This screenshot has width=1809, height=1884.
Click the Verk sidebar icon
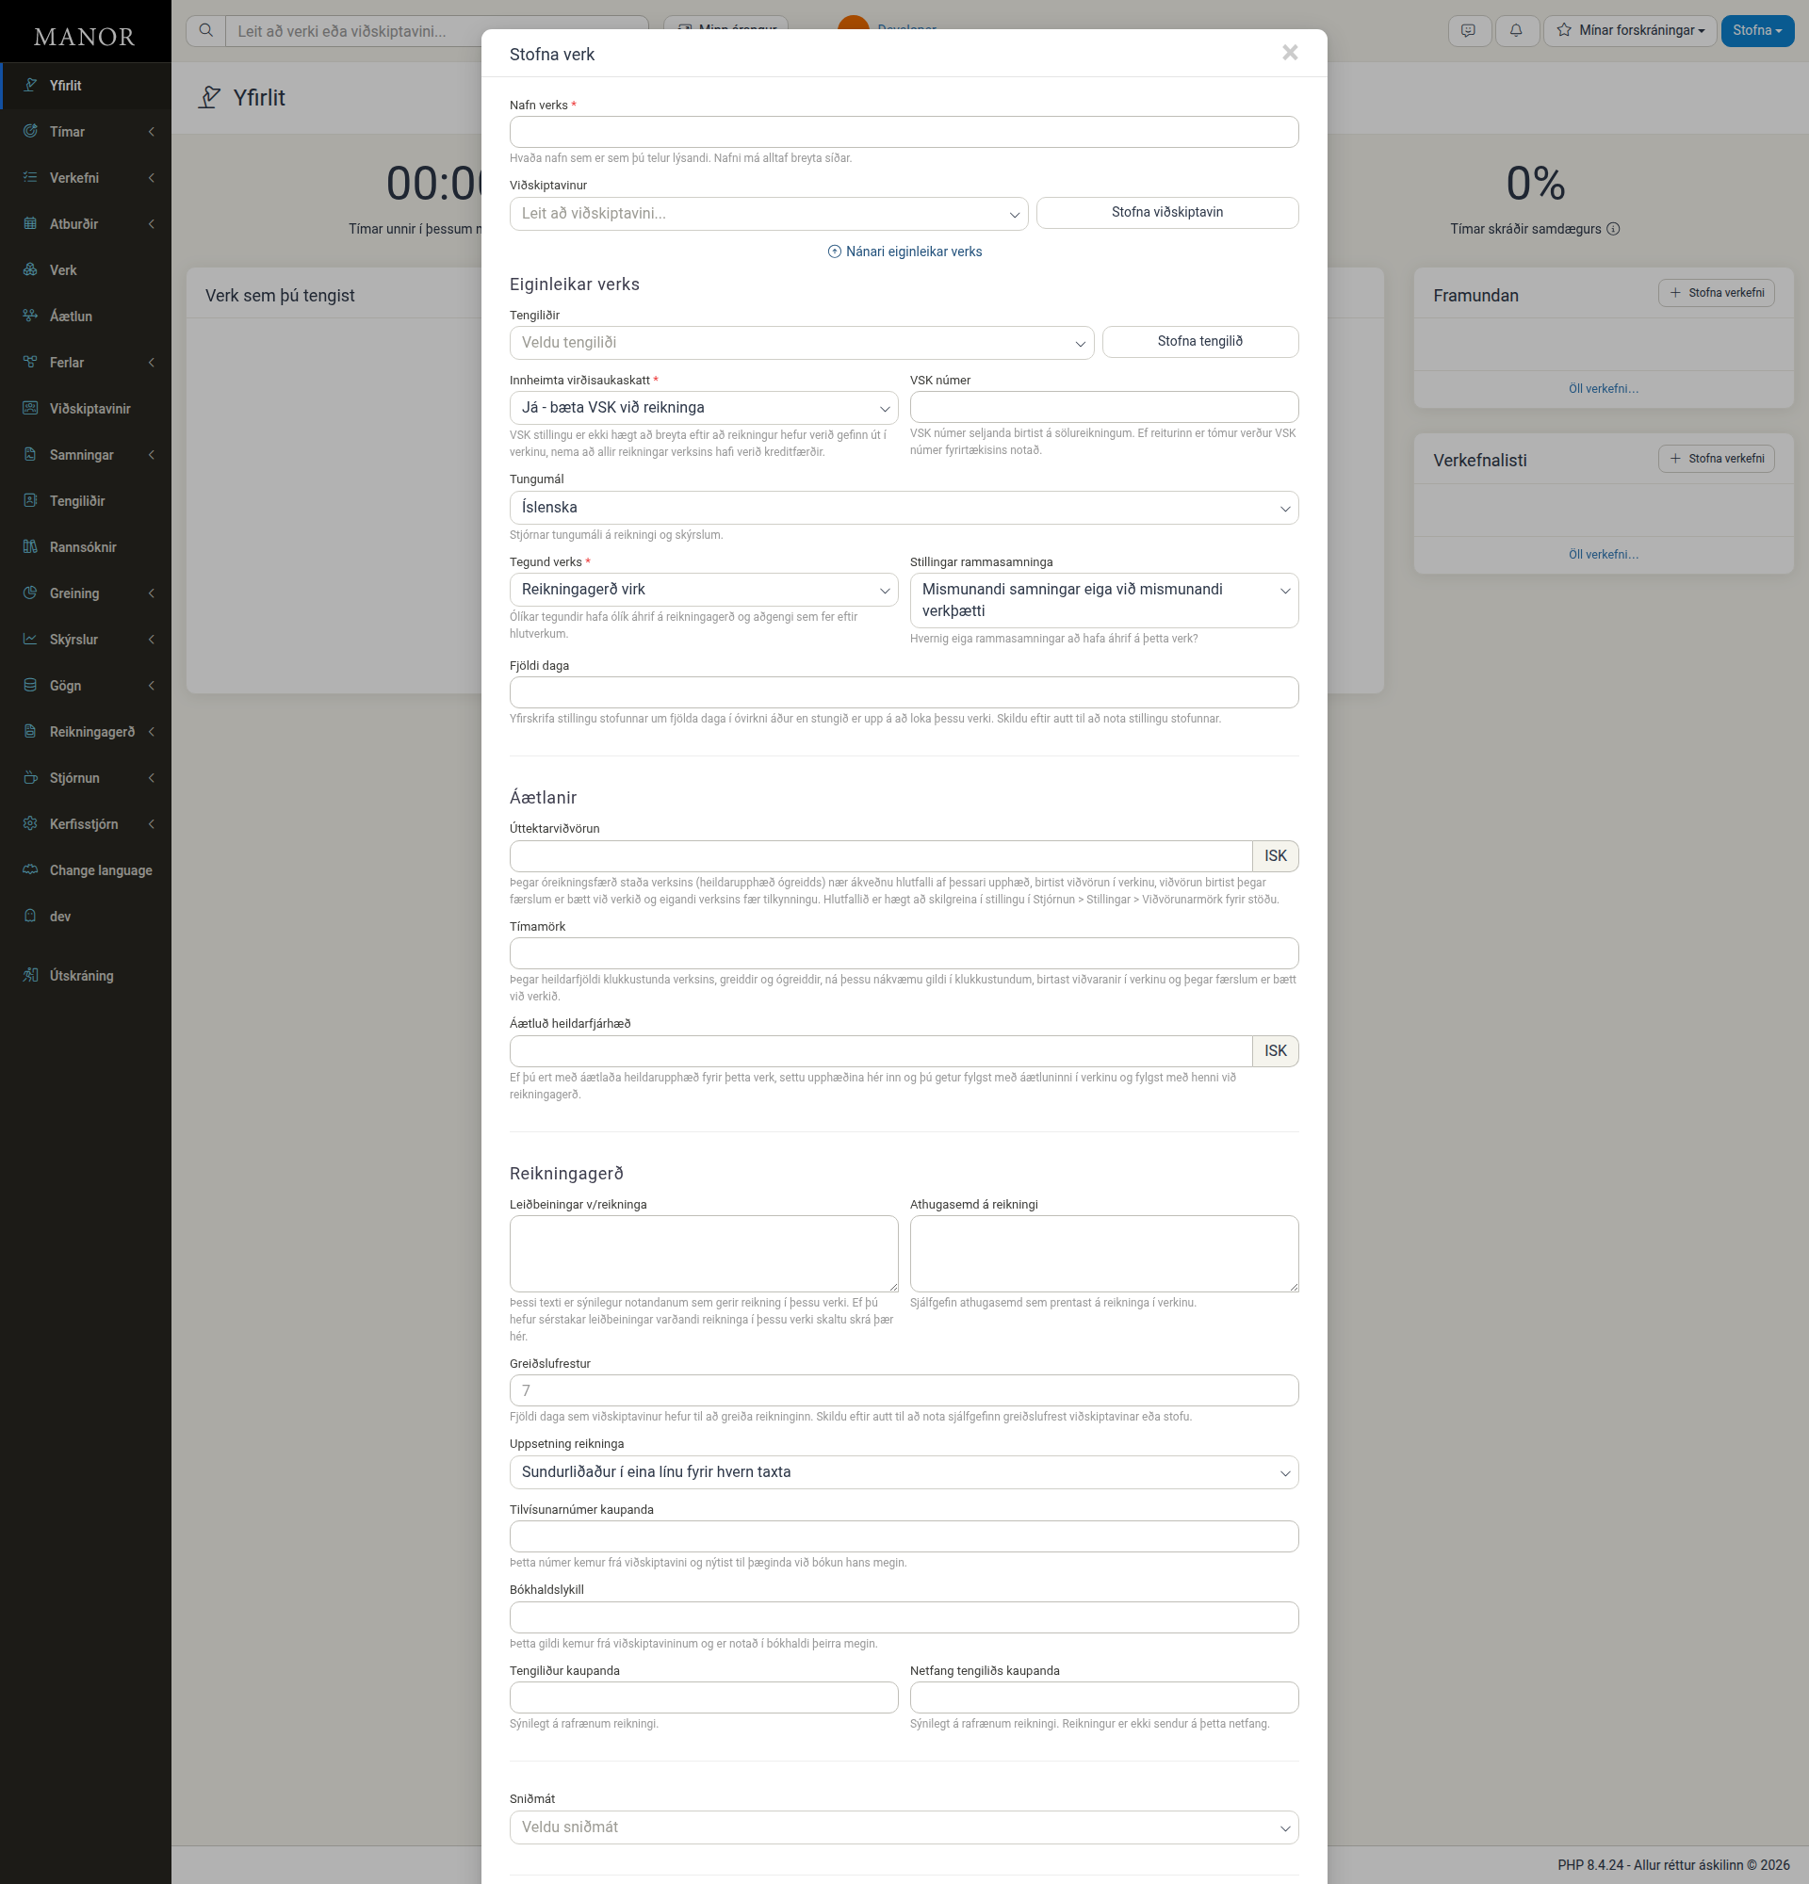coord(31,270)
